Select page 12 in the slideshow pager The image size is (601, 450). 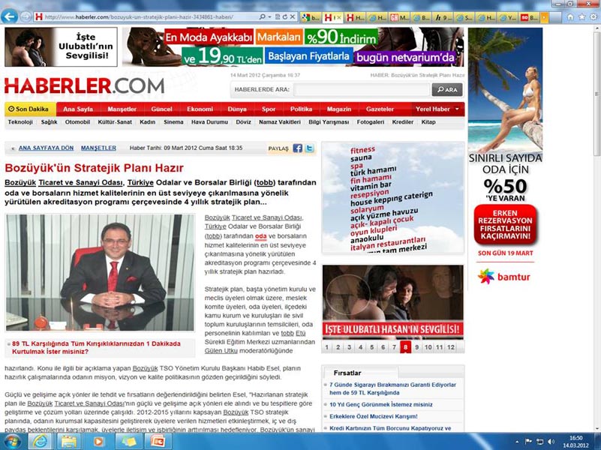point(451,347)
